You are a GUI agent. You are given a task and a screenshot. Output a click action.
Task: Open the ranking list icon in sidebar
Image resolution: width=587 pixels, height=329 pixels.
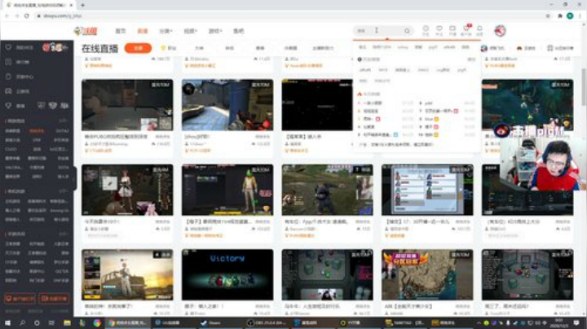pyautogui.click(x=8, y=62)
